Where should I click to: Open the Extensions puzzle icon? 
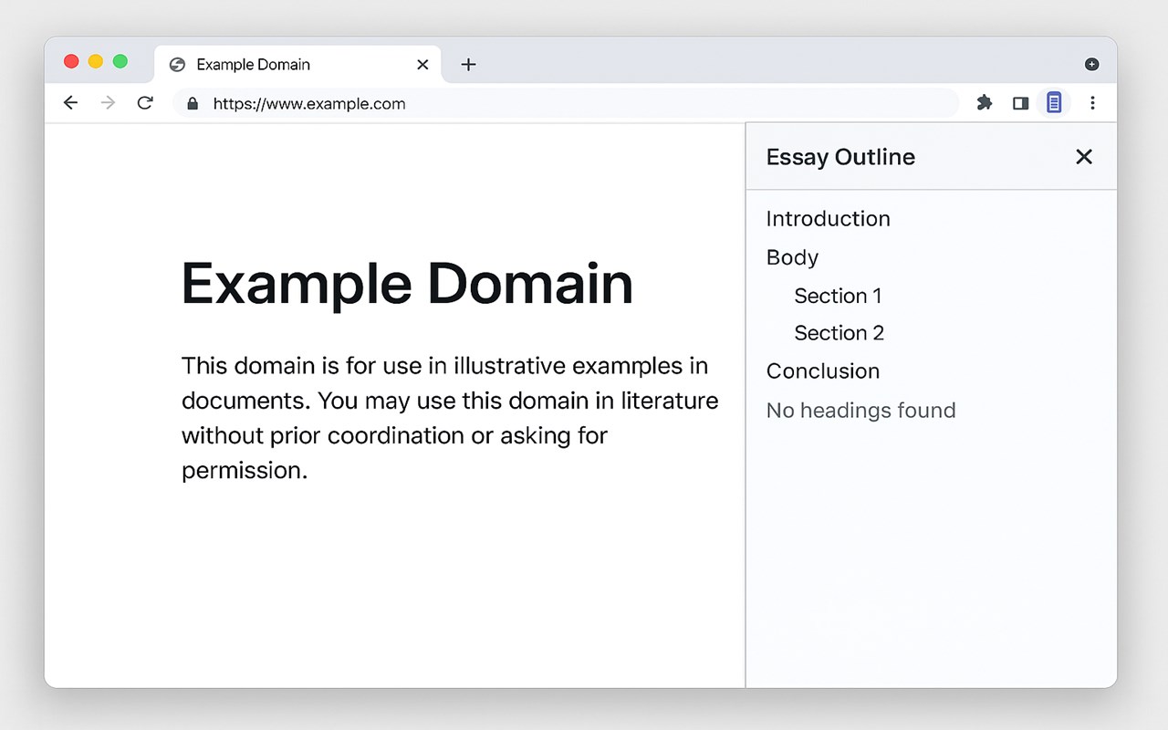984,103
